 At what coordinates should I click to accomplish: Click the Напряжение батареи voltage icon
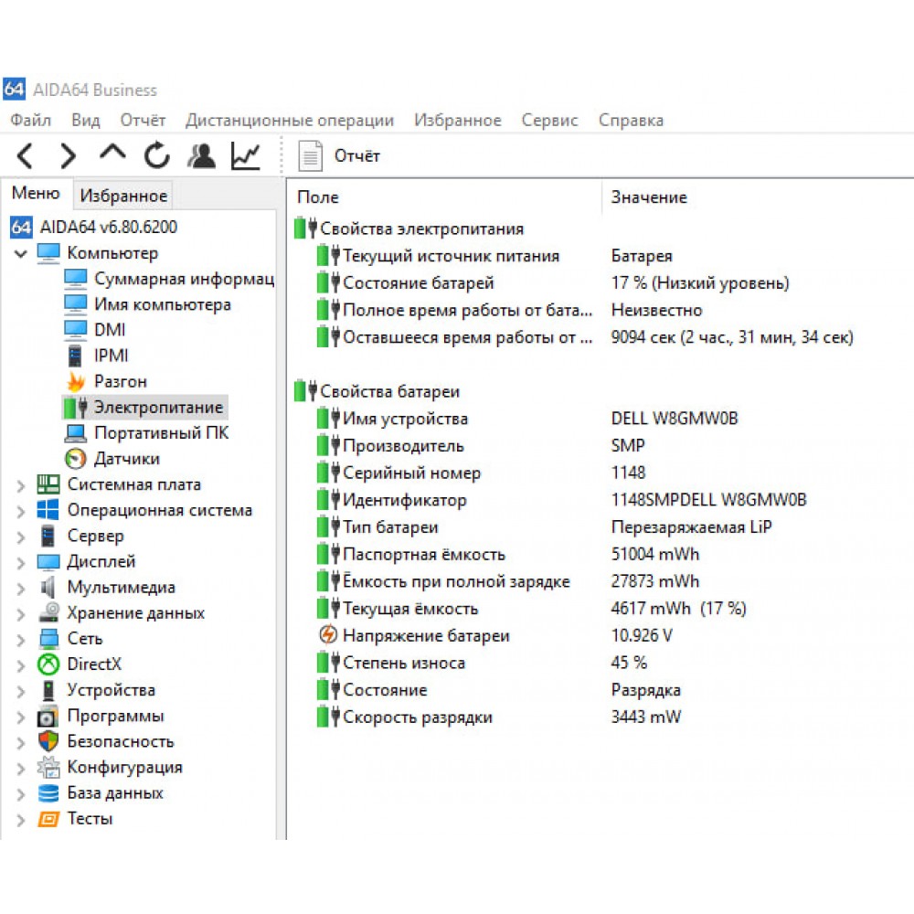pos(328,634)
